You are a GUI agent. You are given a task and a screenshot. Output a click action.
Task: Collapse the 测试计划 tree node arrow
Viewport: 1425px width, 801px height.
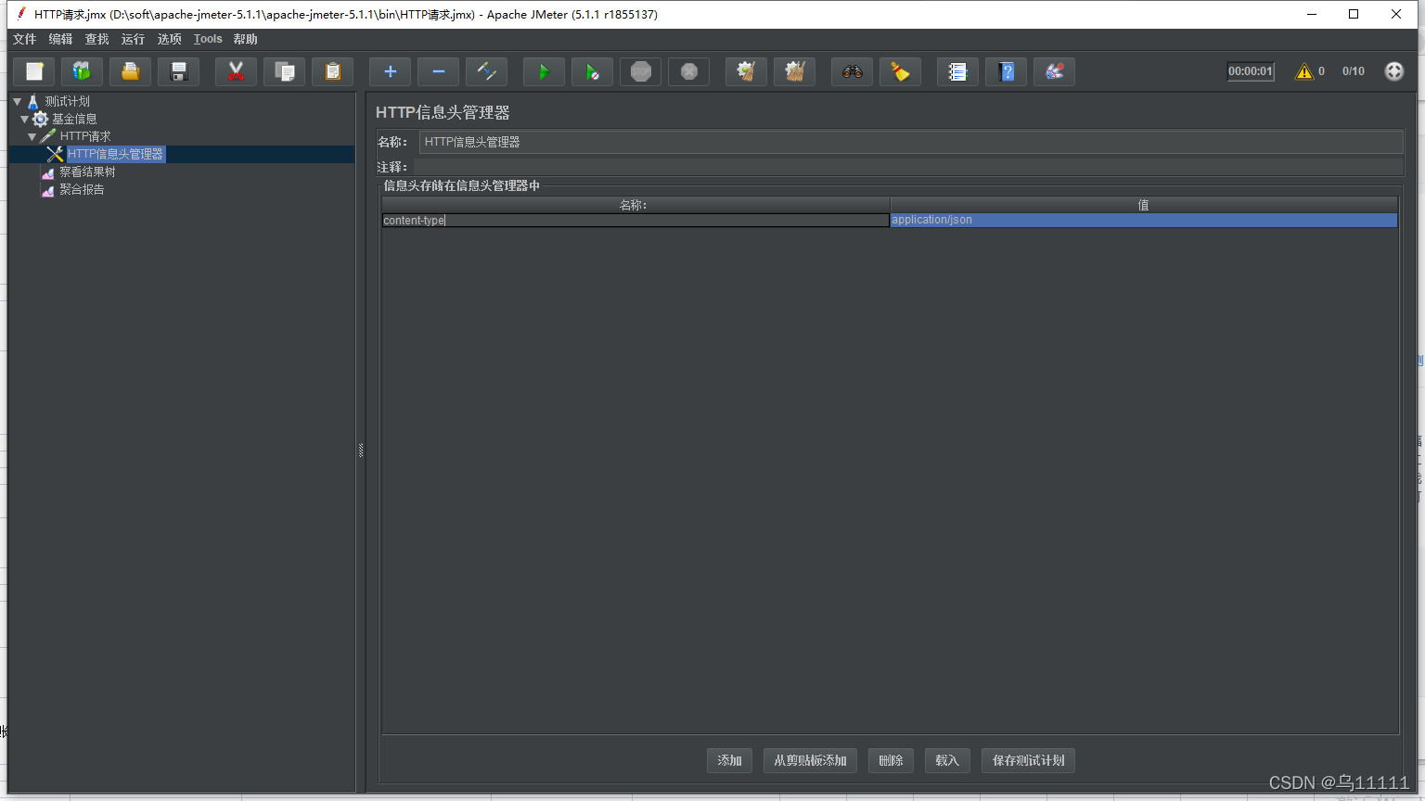click(17, 101)
